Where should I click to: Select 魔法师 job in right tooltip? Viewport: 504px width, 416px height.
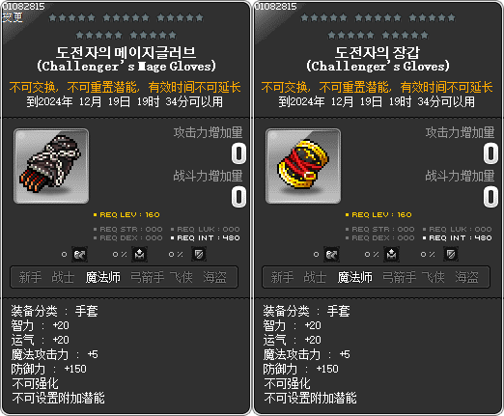pyautogui.click(x=355, y=277)
